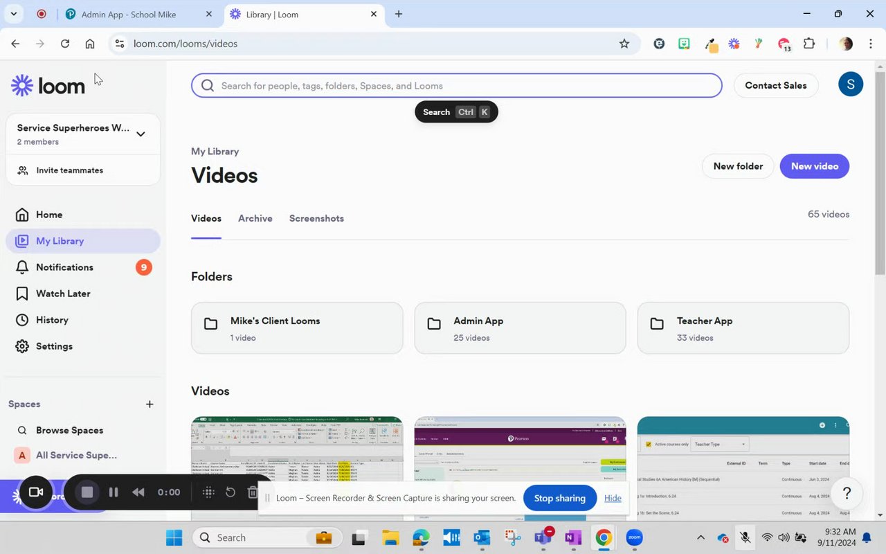Click the browser tab search dropdown arrow

[x=13, y=14]
